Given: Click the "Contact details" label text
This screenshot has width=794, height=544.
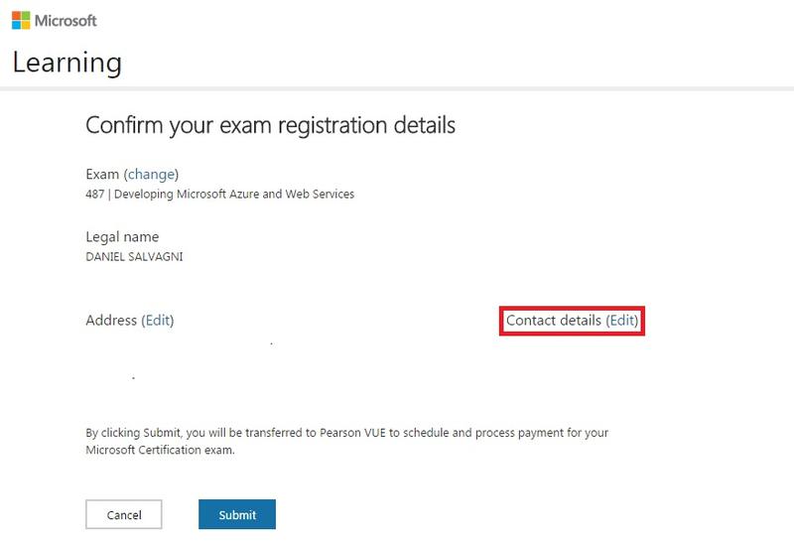Looking at the screenshot, I should pyautogui.click(x=553, y=321).
